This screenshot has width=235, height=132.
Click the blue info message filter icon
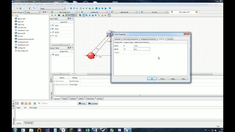(x=35, y=103)
